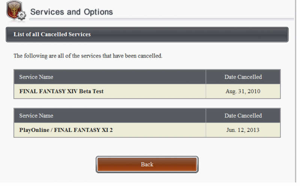Click the second table's Service Name header
This screenshot has width=300, height=186.
(x=36, y=116)
